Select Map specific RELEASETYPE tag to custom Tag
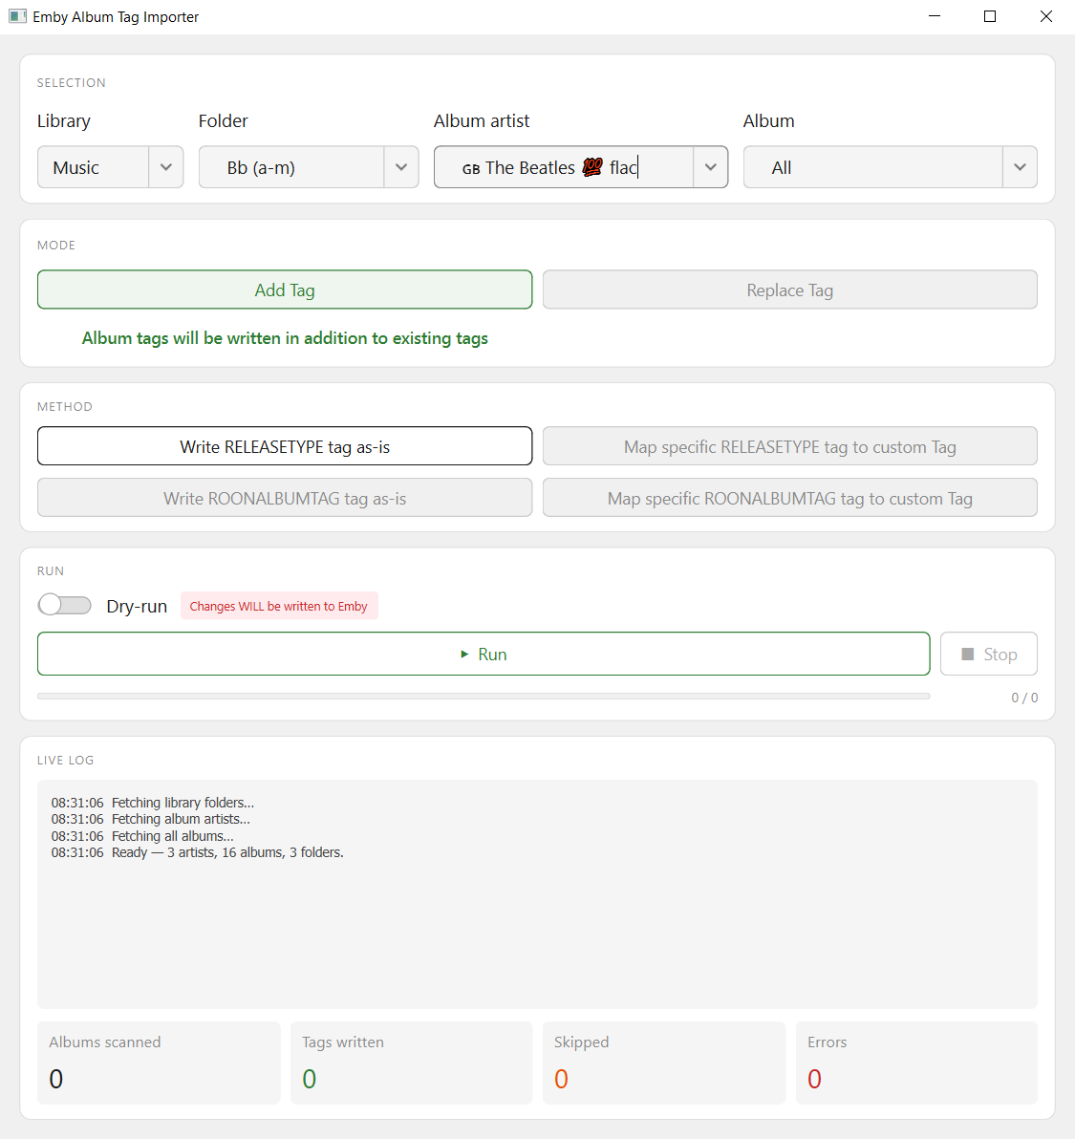 click(789, 446)
